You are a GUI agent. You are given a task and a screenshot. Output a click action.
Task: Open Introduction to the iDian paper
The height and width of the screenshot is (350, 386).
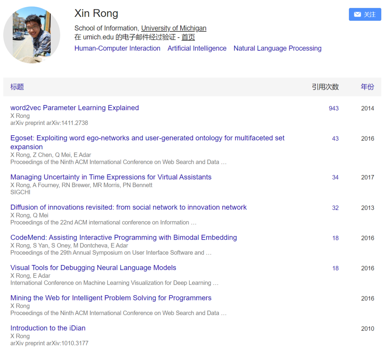pos(48,328)
